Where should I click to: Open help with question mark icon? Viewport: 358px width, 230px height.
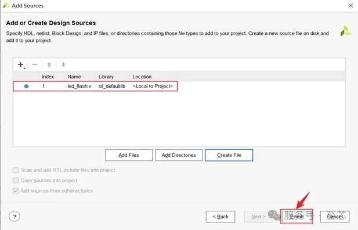[15, 216]
